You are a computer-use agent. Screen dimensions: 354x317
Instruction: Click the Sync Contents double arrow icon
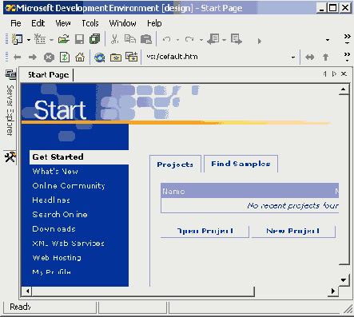[309, 57]
